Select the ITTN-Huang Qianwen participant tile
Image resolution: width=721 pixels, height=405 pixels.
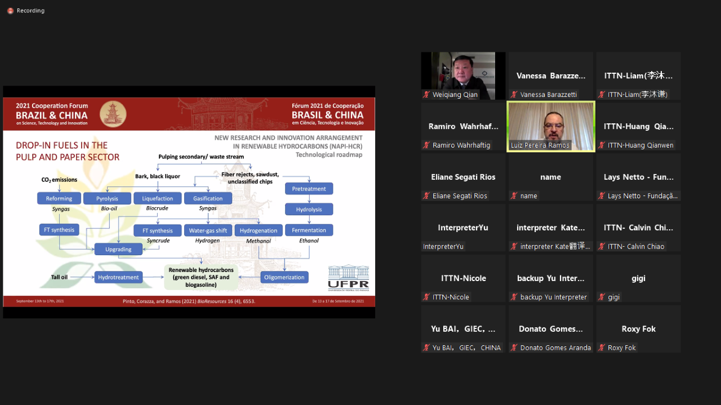[x=639, y=127]
